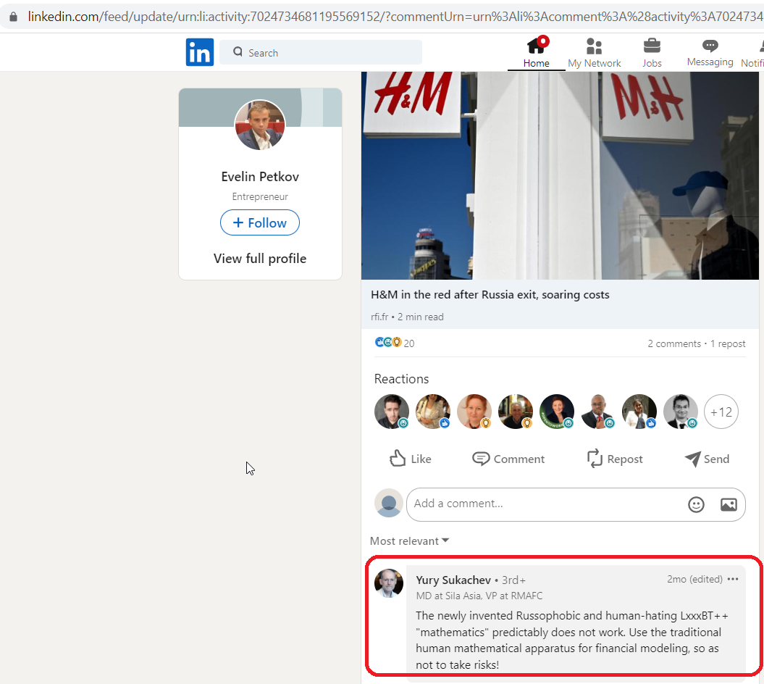
Task: Open Evelin Petkov's profile photo
Action: (x=260, y=125)
